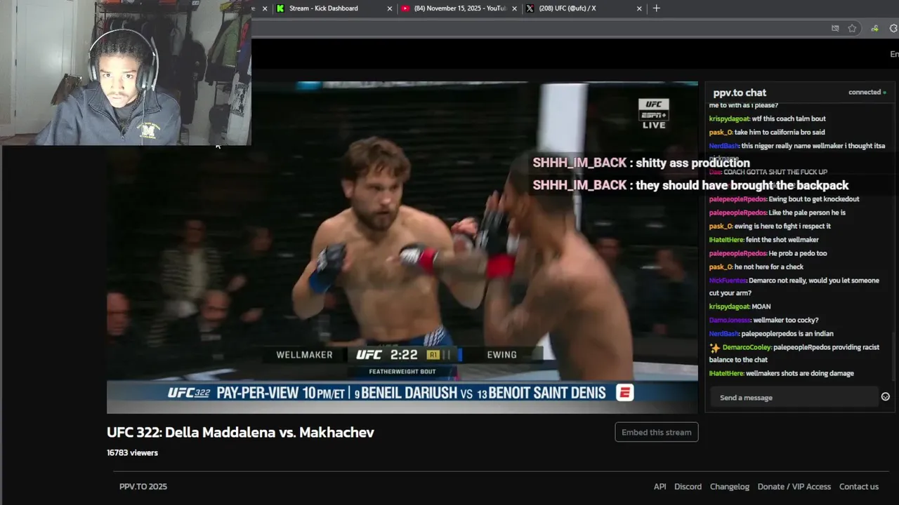This screenshot has height=505, width=899.
Task: Click the chat message 'wellmakers shots are doing damage'
Action: pyautogui.click(x=800, y=374)
